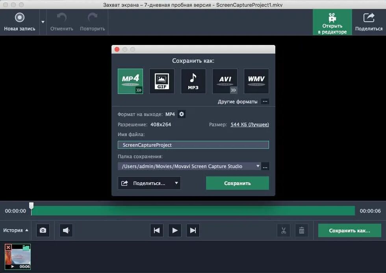
Task: Click the 408x264 resolution value
Action: coord(161,125)
